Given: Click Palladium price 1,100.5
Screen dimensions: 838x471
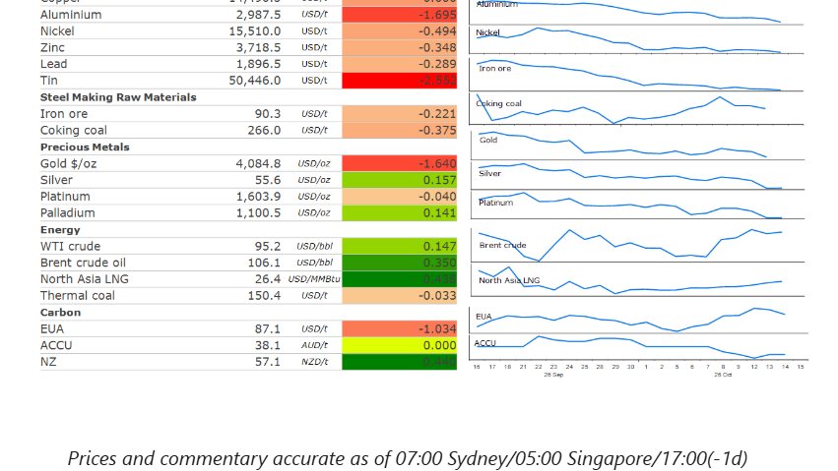Looking at the screenshot, I should click(x=258, y=213).
